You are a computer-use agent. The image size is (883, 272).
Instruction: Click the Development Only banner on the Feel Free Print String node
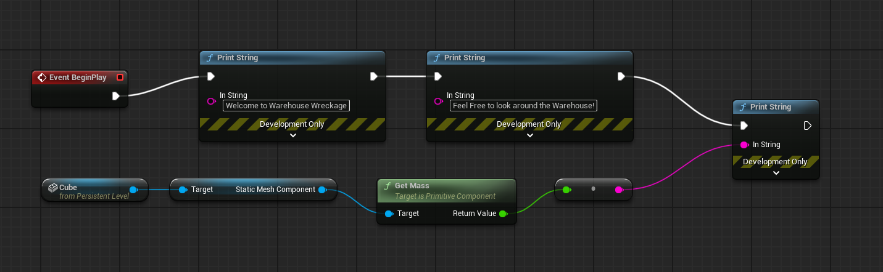[529, 124]
